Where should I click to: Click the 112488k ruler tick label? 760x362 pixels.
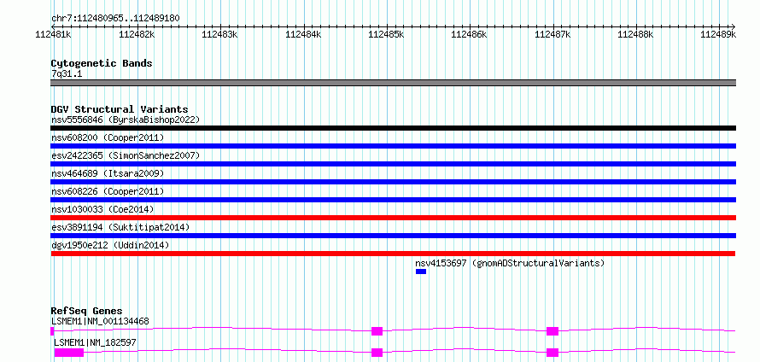pyautogui.click(x=635, y=34)
